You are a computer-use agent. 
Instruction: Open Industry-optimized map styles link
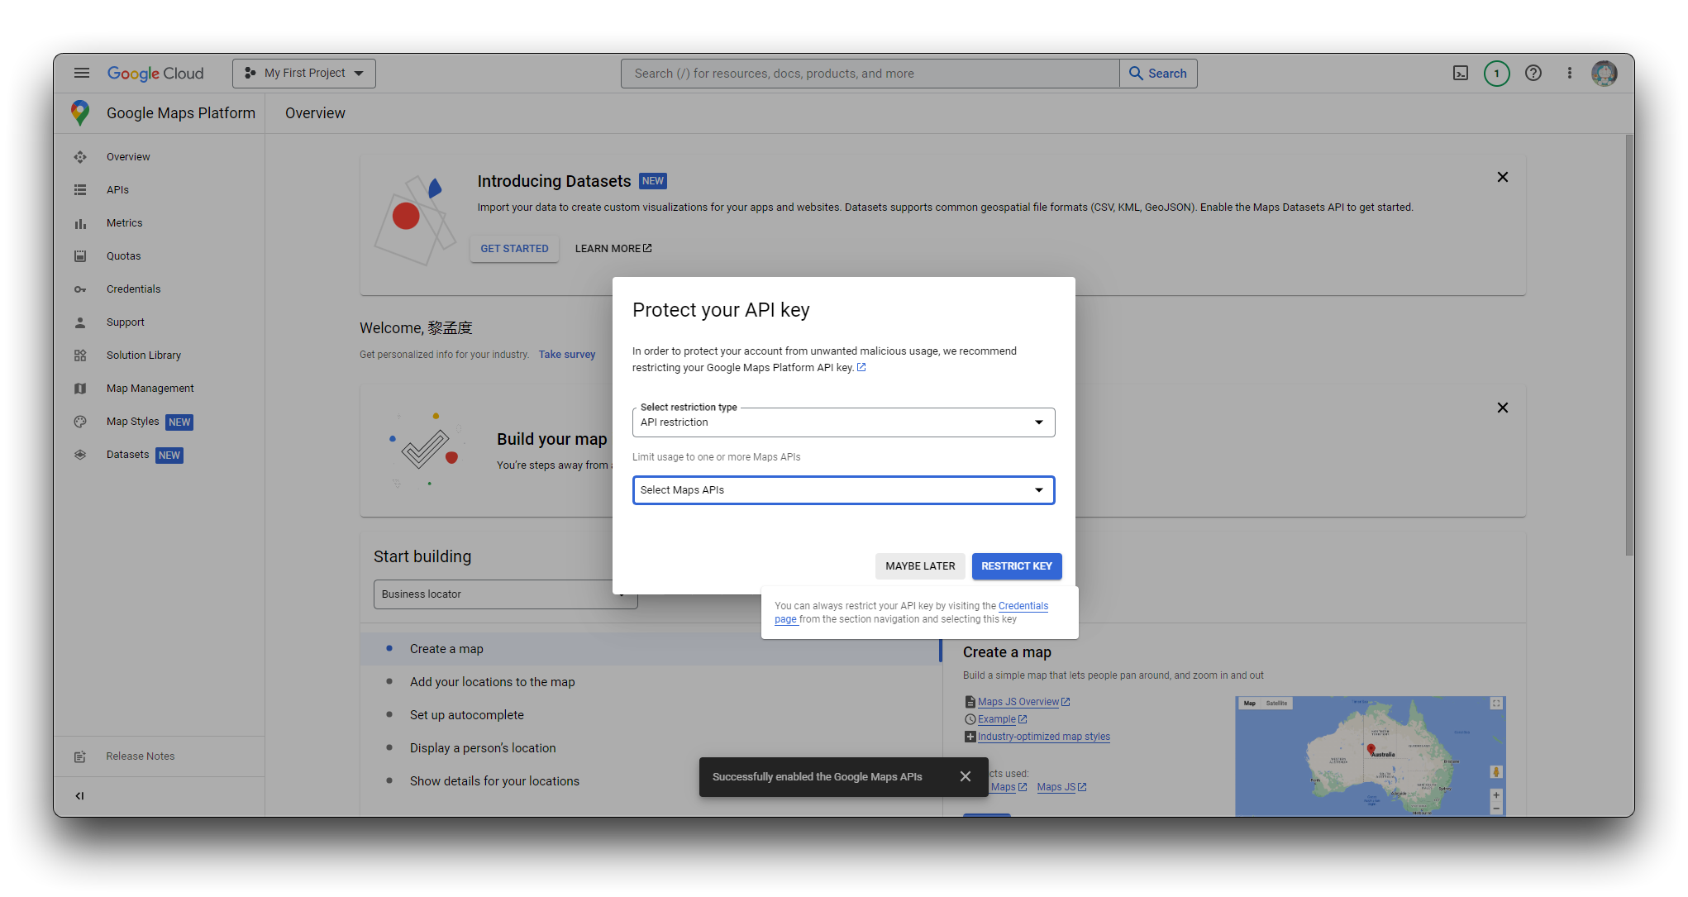(x=1044, y=737)
